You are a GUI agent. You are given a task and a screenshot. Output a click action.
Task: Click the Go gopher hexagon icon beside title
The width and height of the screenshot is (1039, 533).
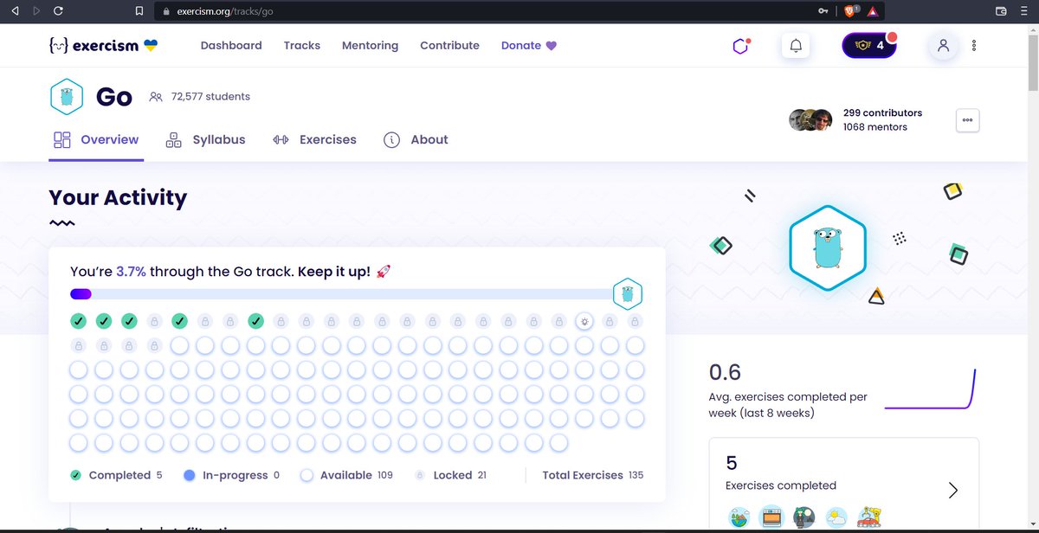pos(67,97)
